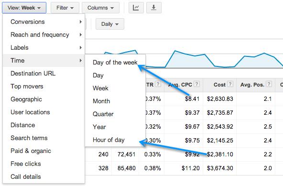
Task: Open the Columns dropdown
Action: 100,8
